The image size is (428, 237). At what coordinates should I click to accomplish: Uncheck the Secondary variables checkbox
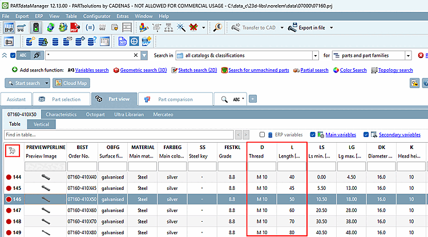pyautogui.click(x=366, y=135)
